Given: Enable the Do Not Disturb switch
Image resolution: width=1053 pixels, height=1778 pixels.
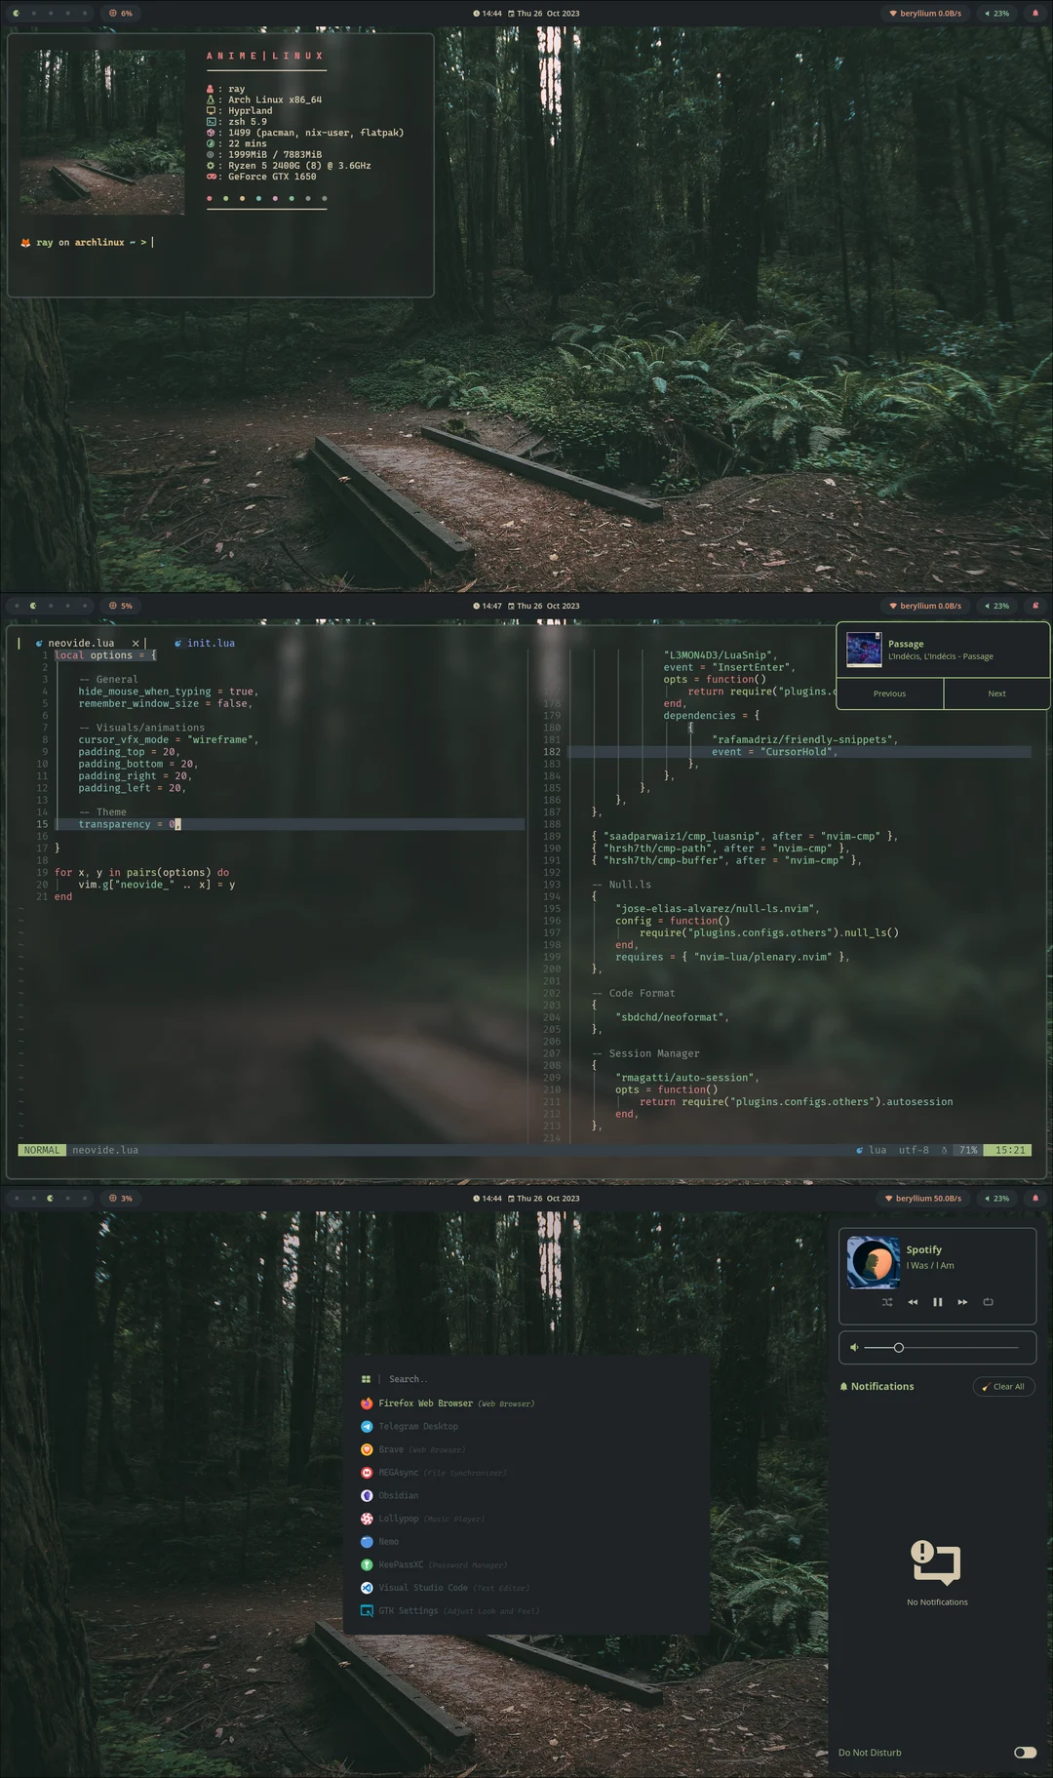Looking at the screenshot, I should (1025, 1753).
